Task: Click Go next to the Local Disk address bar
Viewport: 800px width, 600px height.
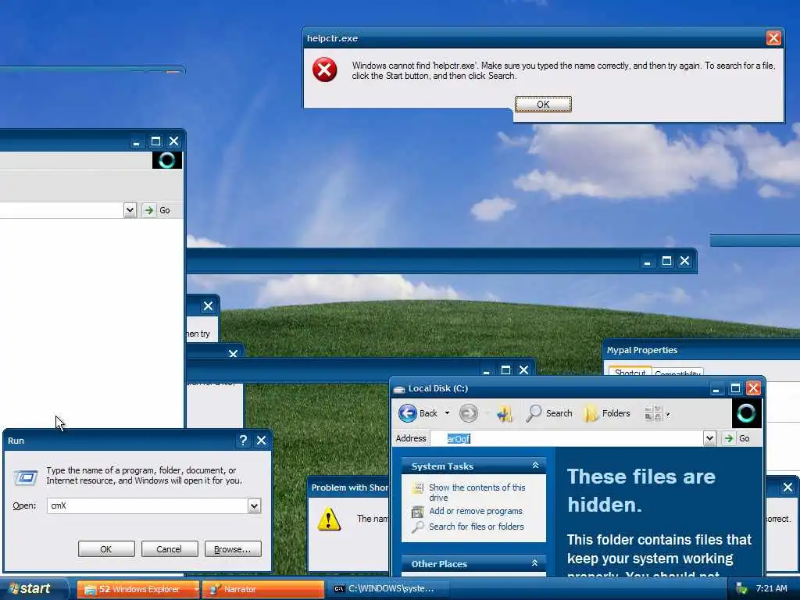Action: [x=737, y=438]
